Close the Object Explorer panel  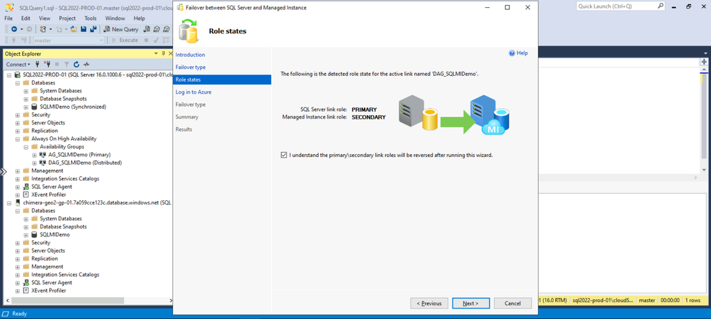170,53
